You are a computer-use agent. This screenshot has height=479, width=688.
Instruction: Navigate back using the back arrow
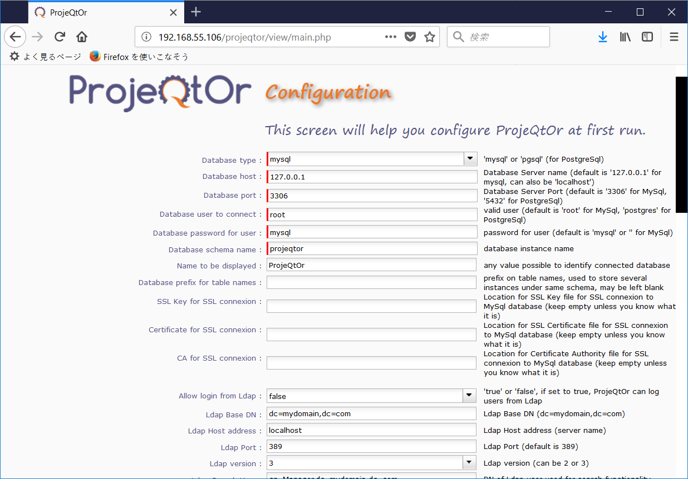pyautogui.click(x=14, y=37)
